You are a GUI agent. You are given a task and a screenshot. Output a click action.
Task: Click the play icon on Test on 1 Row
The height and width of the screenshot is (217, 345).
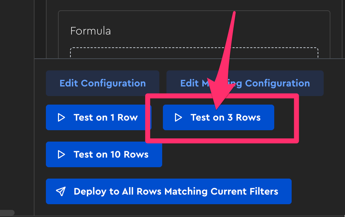point(62,117)
